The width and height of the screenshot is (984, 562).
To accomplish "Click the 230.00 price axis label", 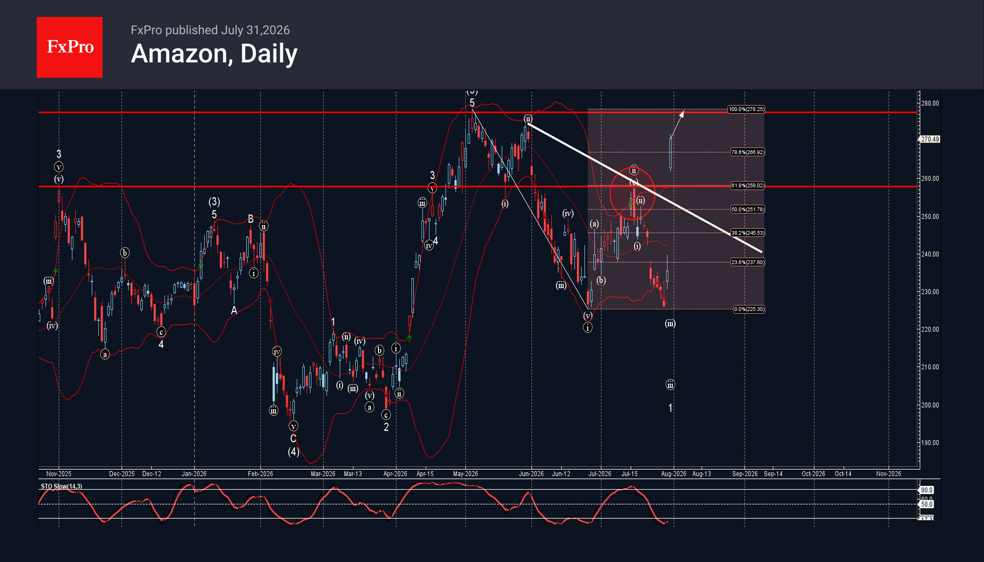I will pos(930,292).
